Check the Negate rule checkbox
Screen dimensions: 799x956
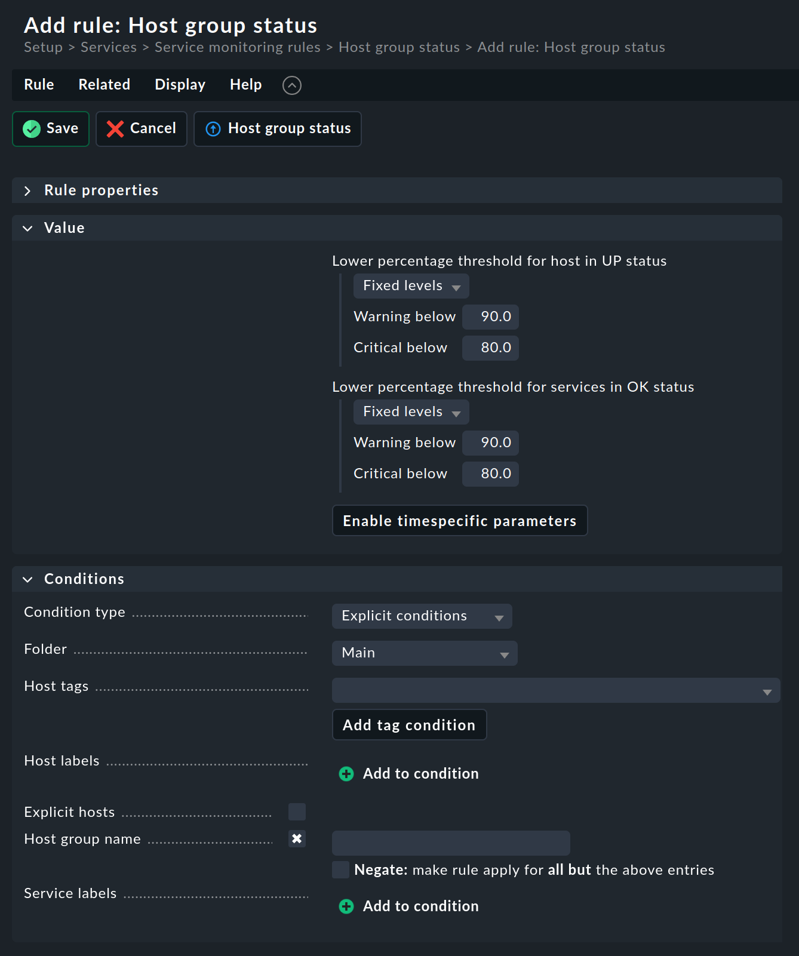(x=340, y=870)
